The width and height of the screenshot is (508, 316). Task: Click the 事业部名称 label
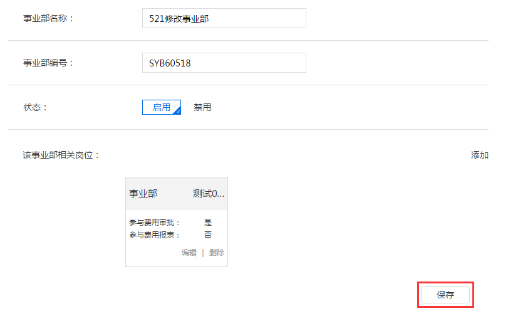48,18
